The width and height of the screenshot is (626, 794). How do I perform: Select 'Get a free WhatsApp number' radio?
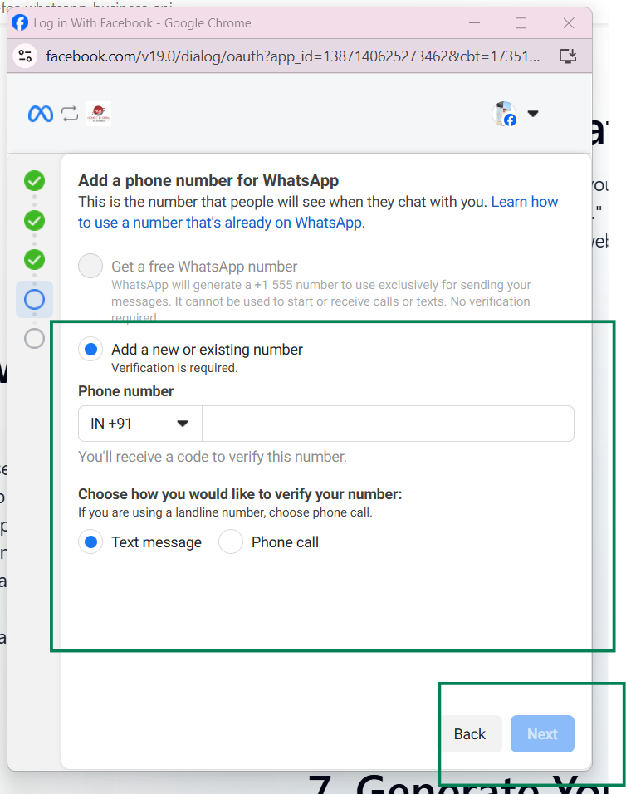[x=90, y=266]
